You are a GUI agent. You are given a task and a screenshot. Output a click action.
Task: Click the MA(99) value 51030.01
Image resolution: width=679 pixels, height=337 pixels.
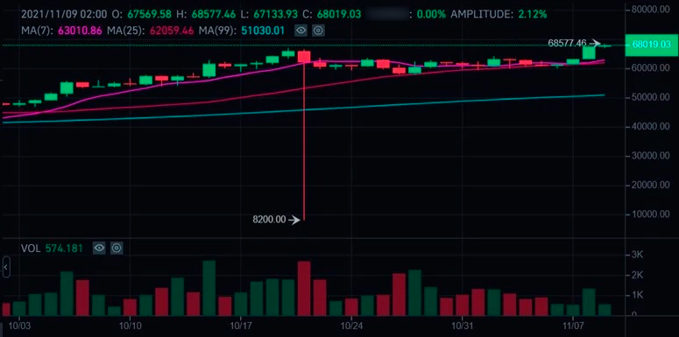tap(264, 31)
